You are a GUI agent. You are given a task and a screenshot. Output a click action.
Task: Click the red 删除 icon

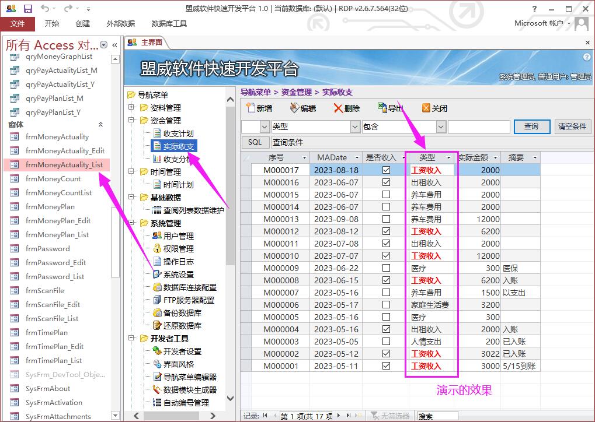(x=338, y=108)
